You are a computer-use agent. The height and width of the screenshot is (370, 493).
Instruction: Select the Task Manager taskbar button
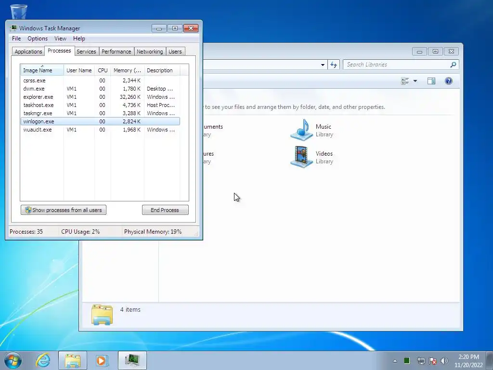click(x=132, y=360)
